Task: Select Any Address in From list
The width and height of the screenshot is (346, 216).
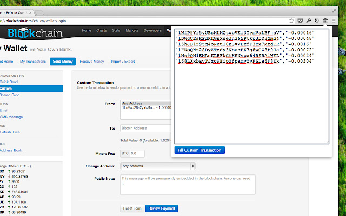Action: point(146,103)
